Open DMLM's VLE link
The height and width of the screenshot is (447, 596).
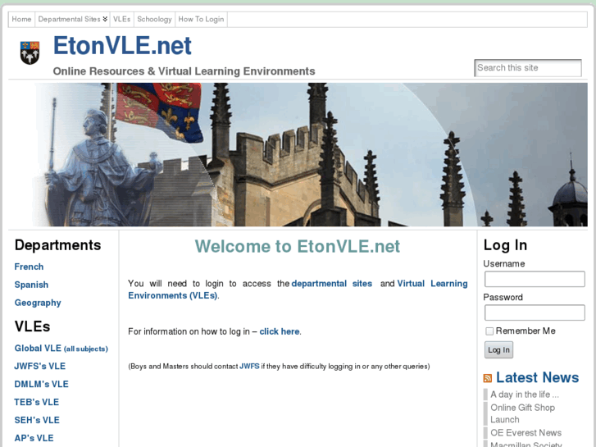42,384
